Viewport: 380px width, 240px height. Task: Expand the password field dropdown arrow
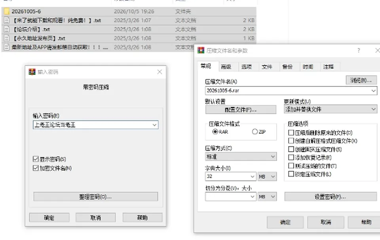pos(154,125)
